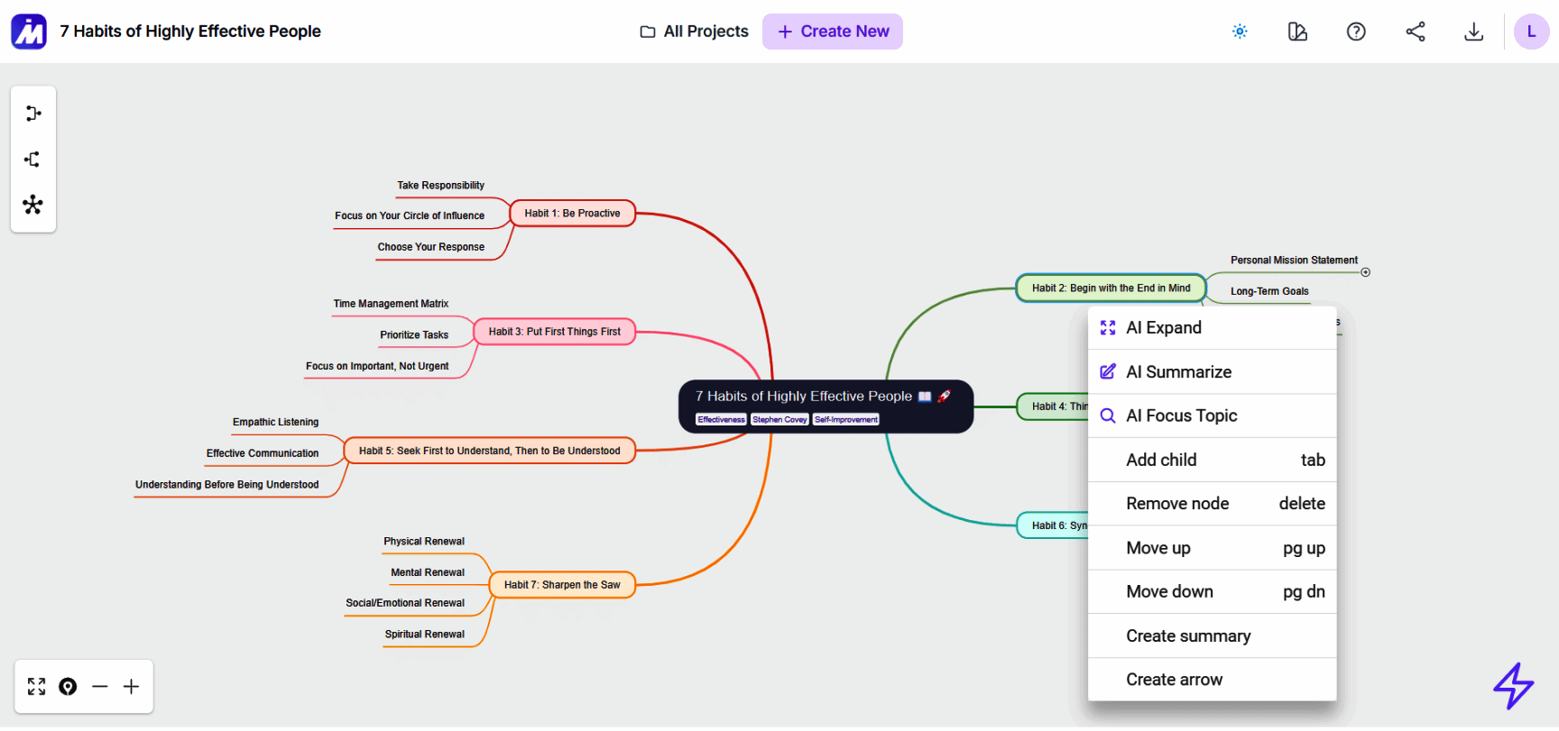Select the Habit 2: Begin with the End node
The width and height of the screenshot is (1559, 731).
pos(1112,288)
